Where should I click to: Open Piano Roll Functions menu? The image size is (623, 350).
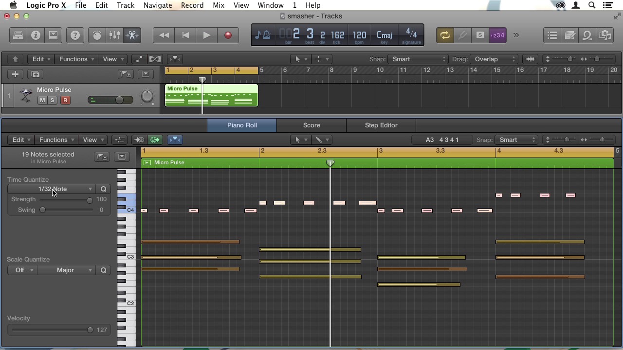click(56, 140)
